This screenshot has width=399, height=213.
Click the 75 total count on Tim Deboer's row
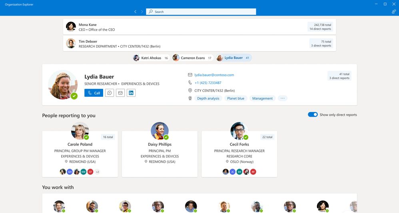point(326,42)
